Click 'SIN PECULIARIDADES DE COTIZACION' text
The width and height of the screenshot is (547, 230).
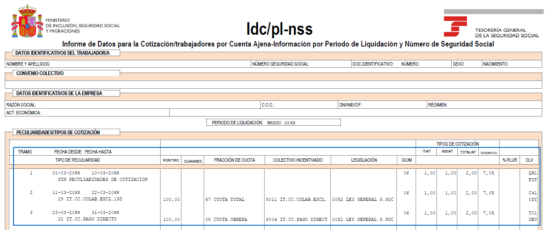point(103,179)
